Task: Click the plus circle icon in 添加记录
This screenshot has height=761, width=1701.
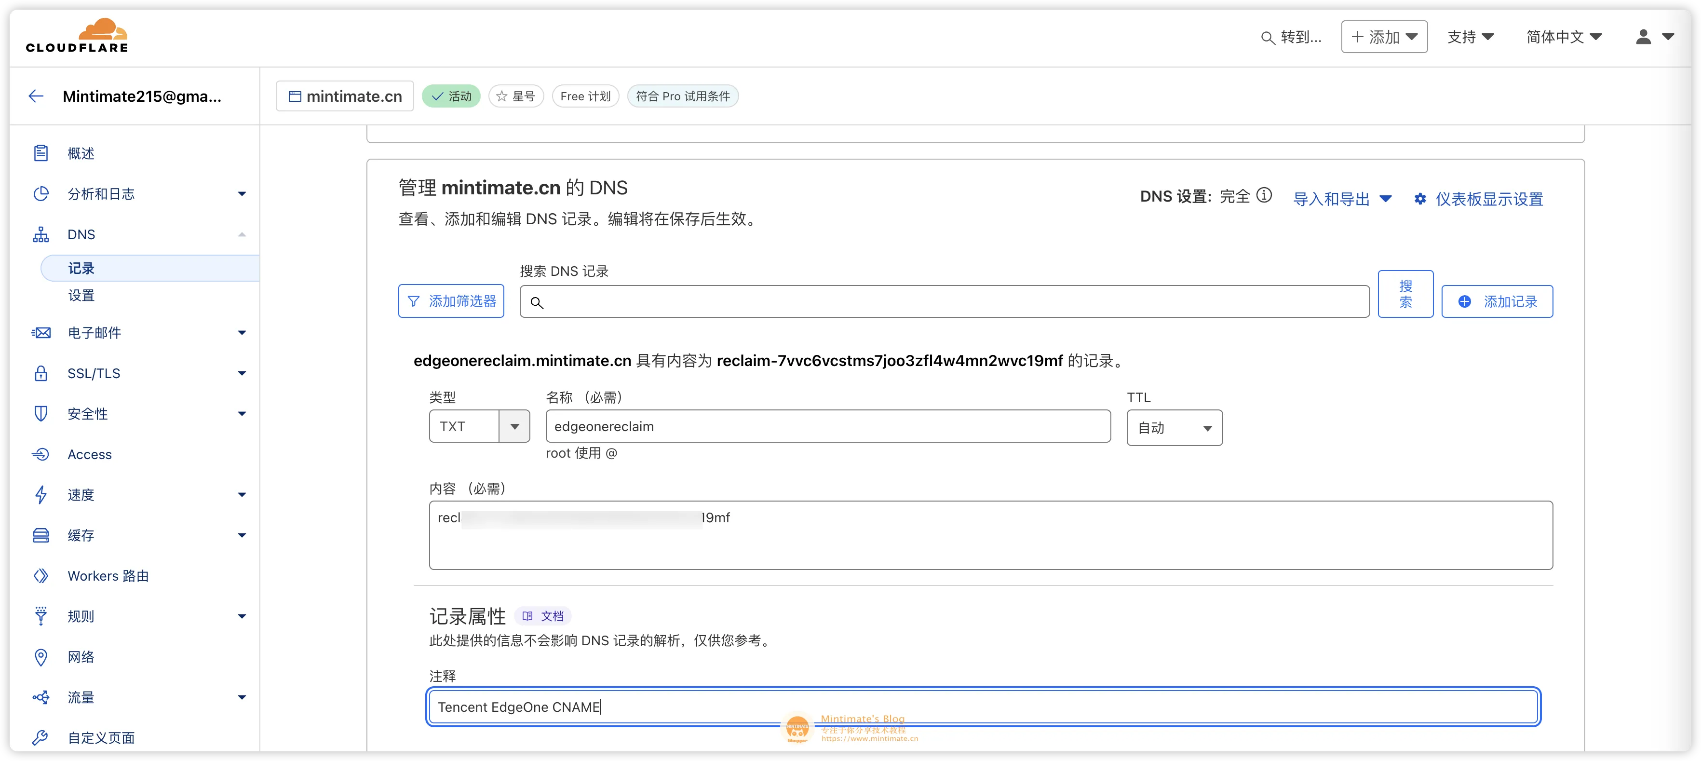Action: tap(1465, 301)
